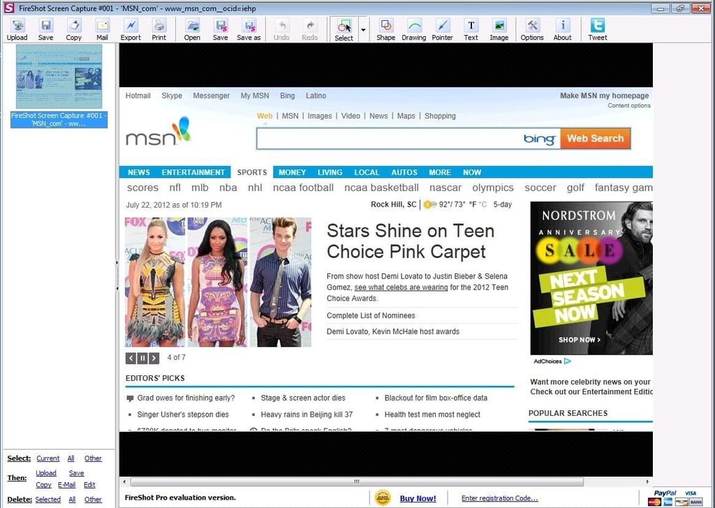Click the Skype link
Viewport: 715px width, 508px height.
coord(172,96)
